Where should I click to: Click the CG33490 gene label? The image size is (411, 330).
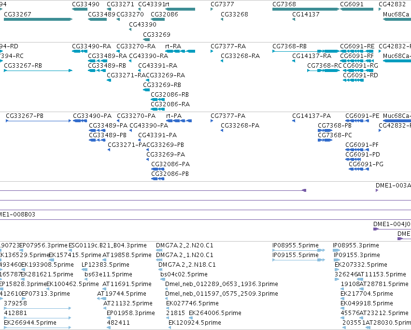tap(85, 4)
